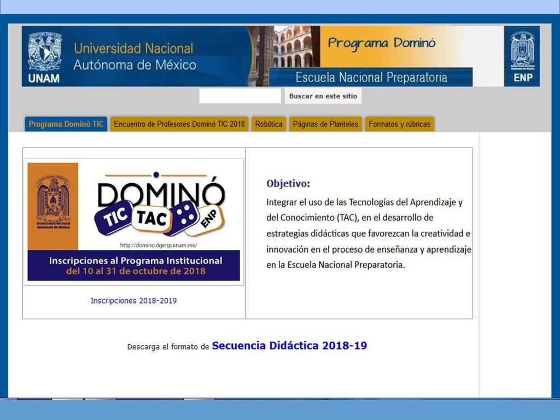
Task: Open the Inscripciones 2018-2019 link
Action: [133, 301]
